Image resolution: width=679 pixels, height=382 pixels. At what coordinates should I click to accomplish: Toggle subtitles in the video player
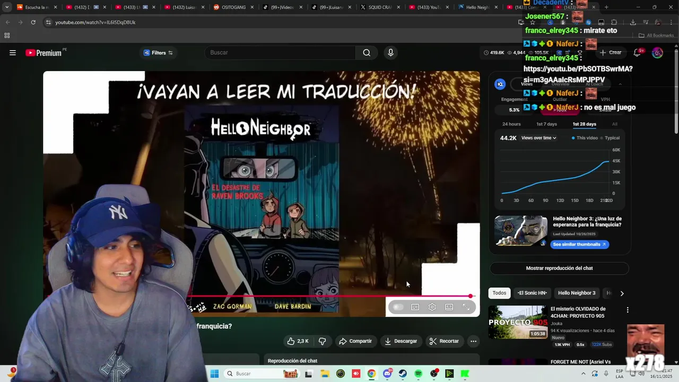click(x=415, y=307)
